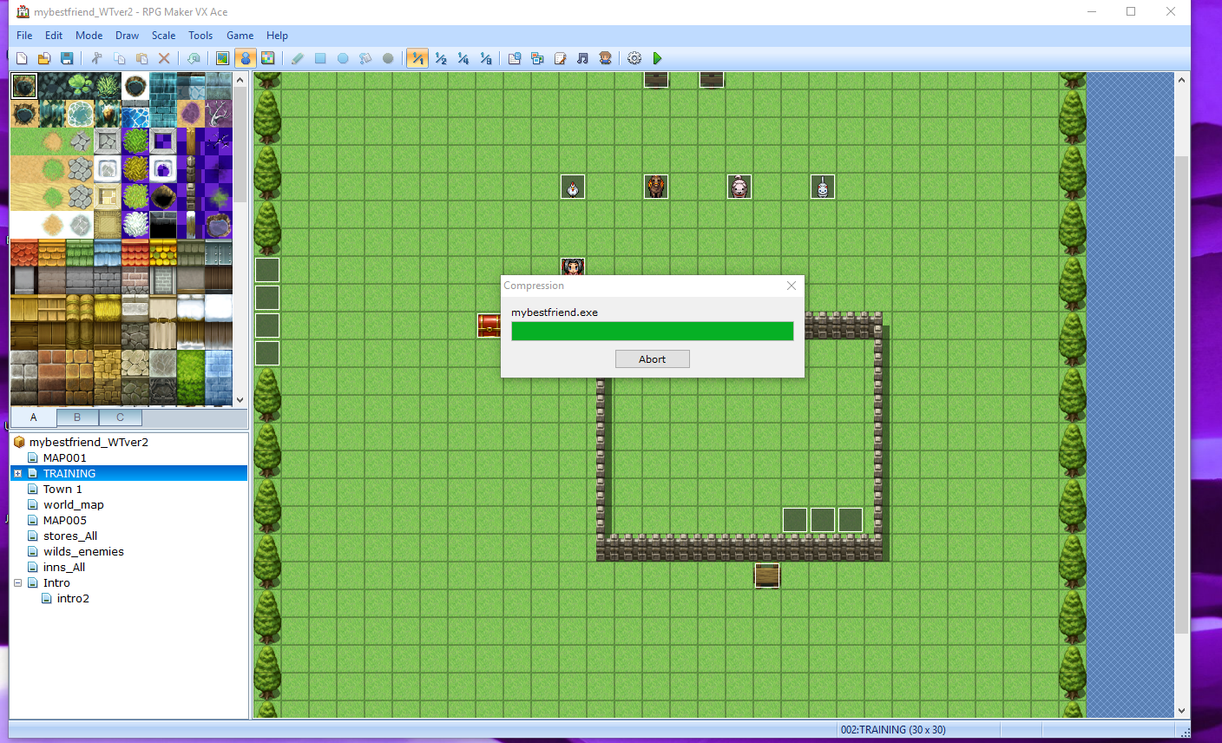Viewport: 1222px width, 743px height.
Task: Click the Open Project folder icon
Action: [x=43, y=58]
